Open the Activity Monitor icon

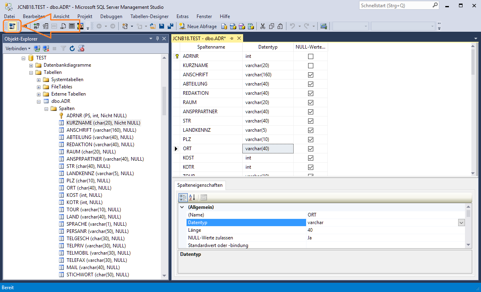pos(324,27)
